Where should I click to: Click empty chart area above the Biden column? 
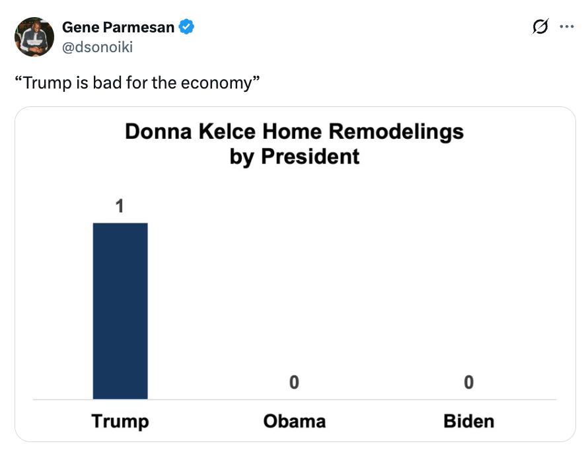[x=468, y=278]
